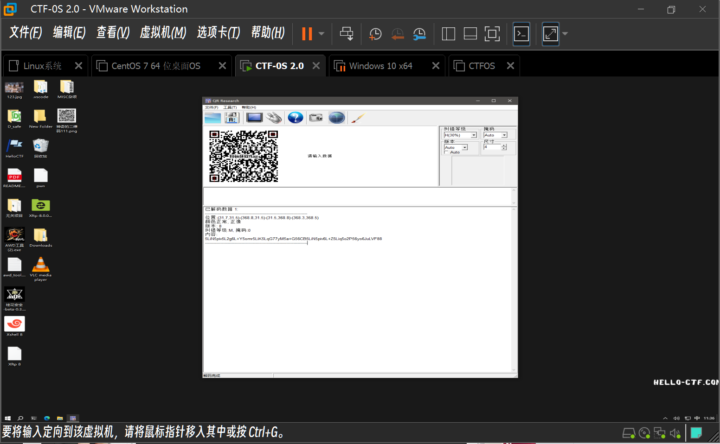Open QR Research 工具(T) menu
This screenshot has width=720, height=444.
click(x=230, y=108)
